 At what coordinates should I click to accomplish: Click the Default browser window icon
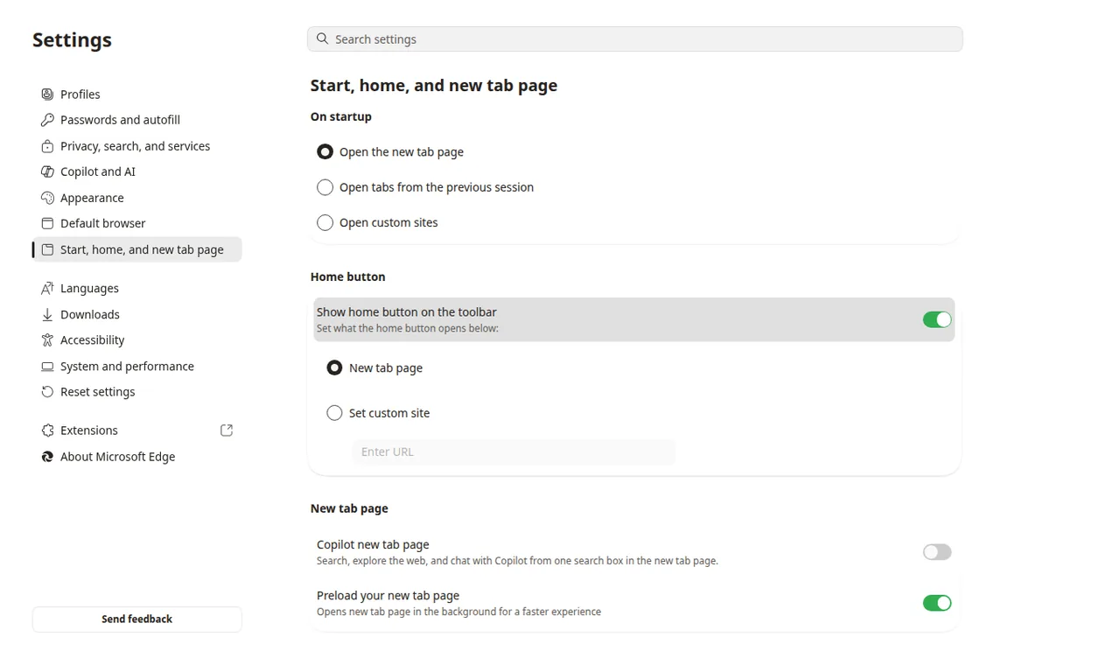47,223
